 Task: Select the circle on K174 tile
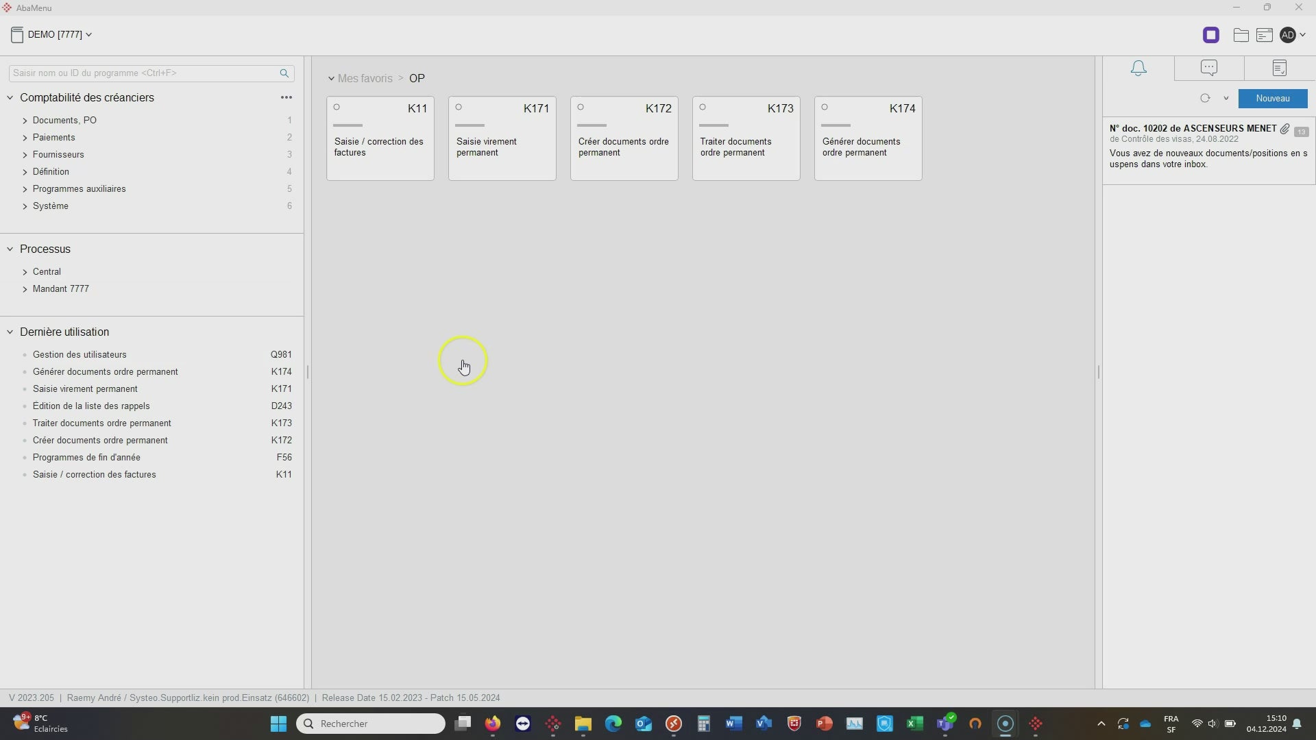pos(825,107)
